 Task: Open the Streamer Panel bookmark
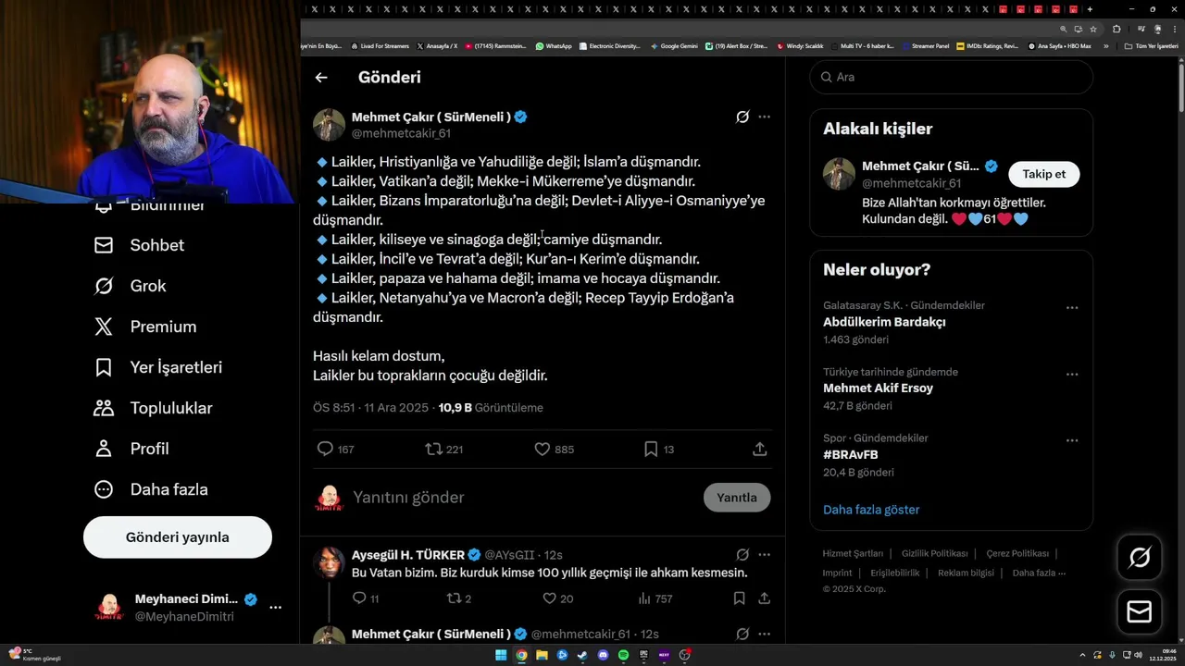coord(925,45)
